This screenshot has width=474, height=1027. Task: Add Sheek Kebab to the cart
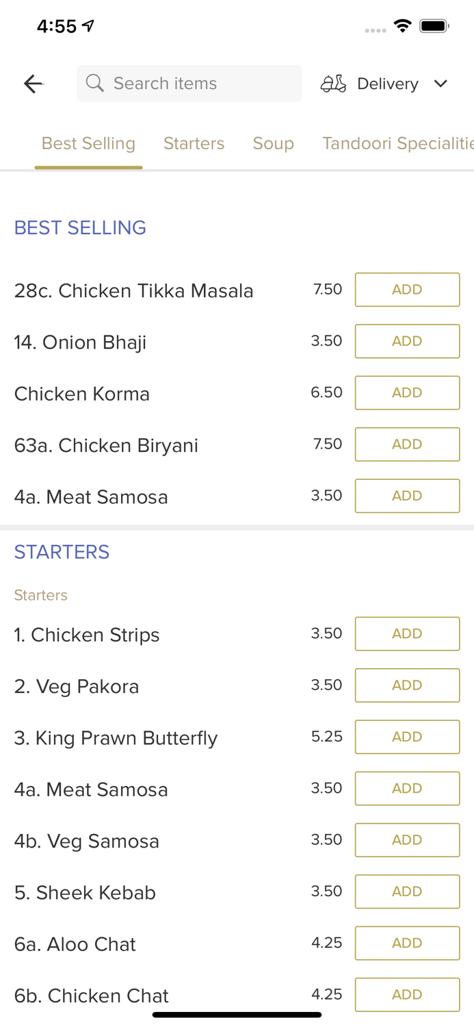pos(407,891)
